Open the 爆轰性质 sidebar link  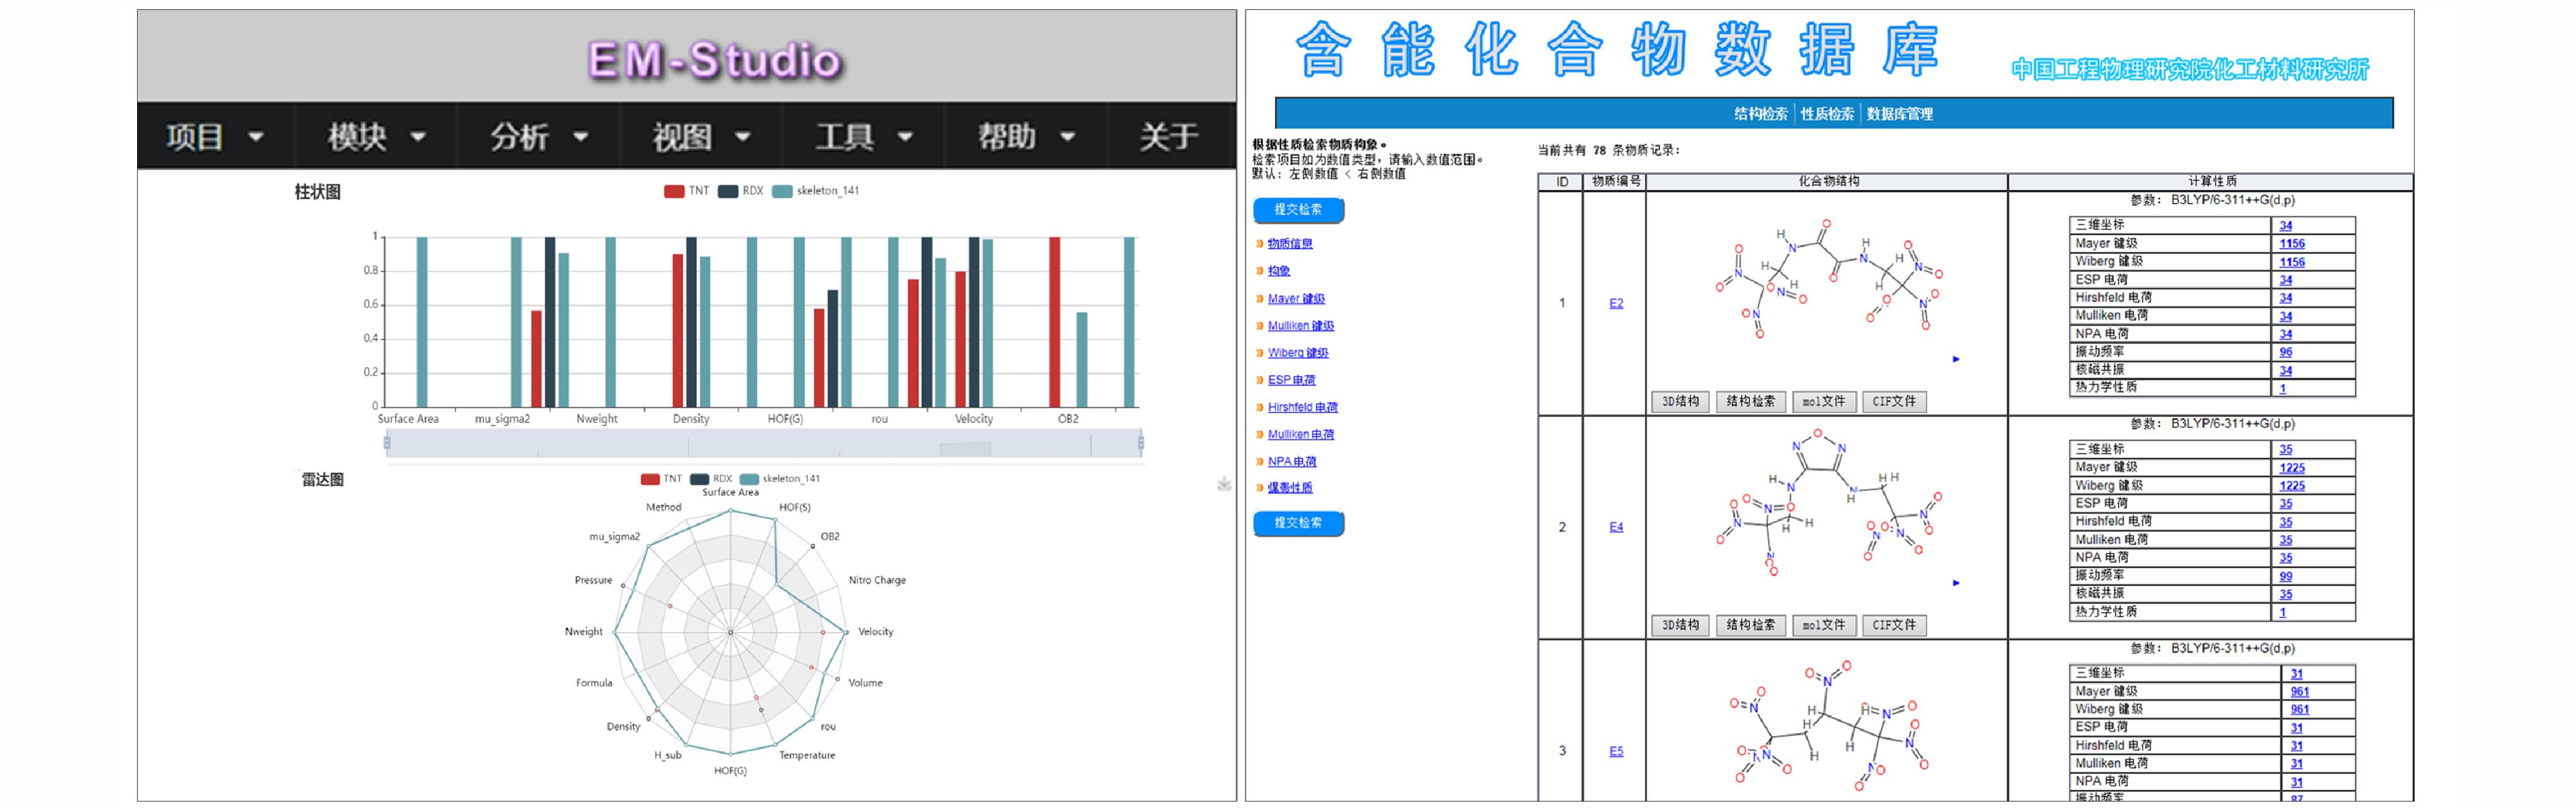(x=1290, y=488)
